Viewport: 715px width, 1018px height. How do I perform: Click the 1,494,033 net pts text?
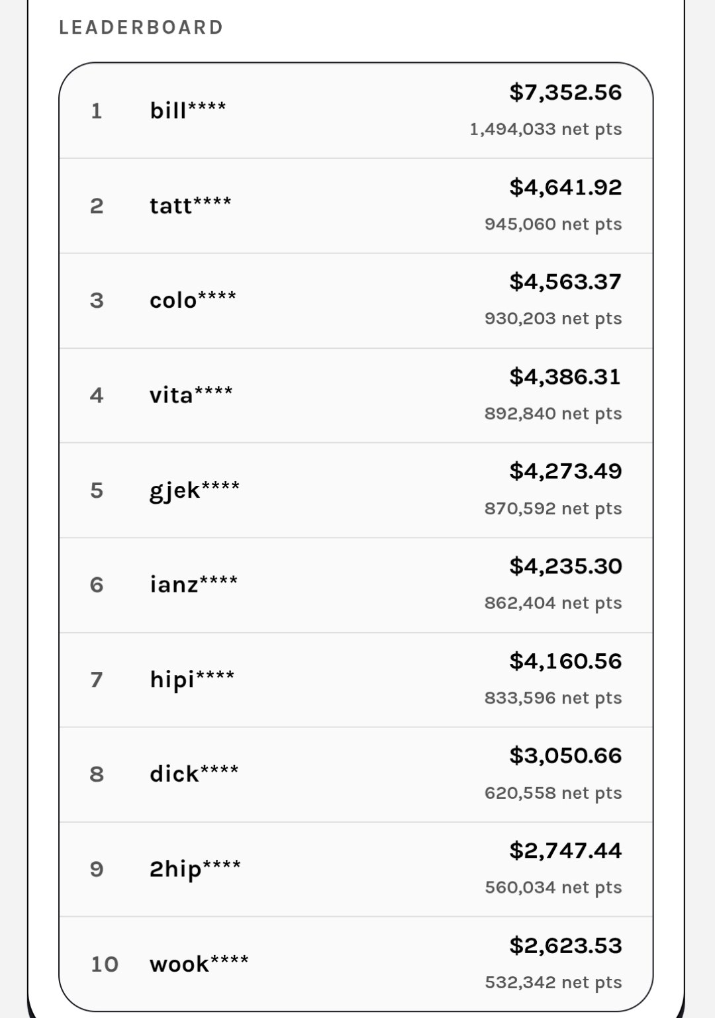[x=546, y=129]
